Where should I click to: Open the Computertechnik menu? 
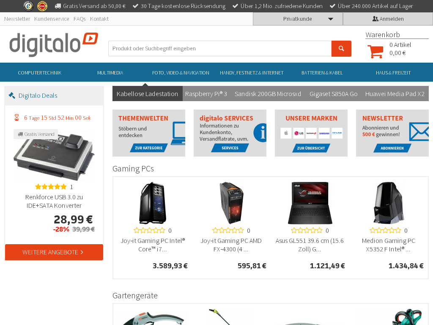[x=40, y=73]
